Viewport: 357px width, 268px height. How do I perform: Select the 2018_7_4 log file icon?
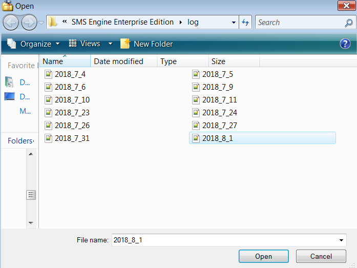(x=49, y=74)
